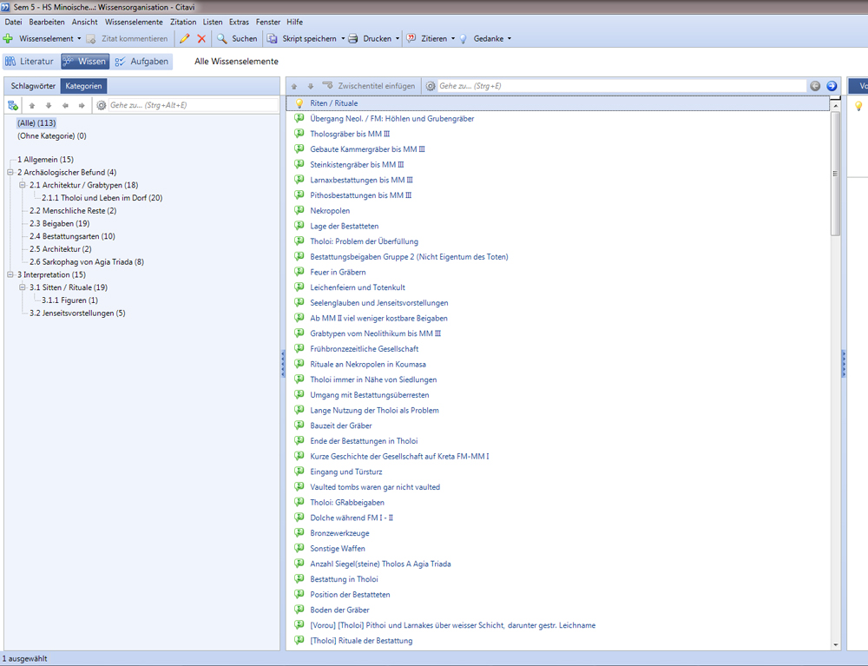Click Zwischentitel einfügen button
Screen dimensions: 868x666
[x=369, y=86]
